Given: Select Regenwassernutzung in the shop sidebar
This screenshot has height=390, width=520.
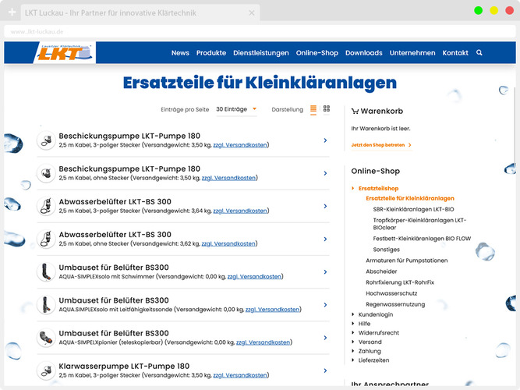Looking at the screenshot, I should click(397, 303).
